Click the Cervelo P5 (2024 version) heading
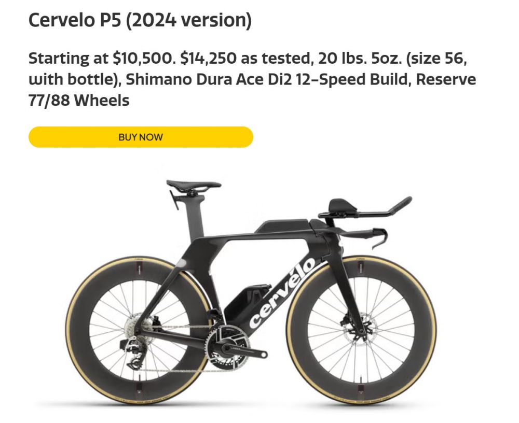Image resolution: width=519 pixels, height=423 pixels. pyautogui.click(x=140, y=21)
